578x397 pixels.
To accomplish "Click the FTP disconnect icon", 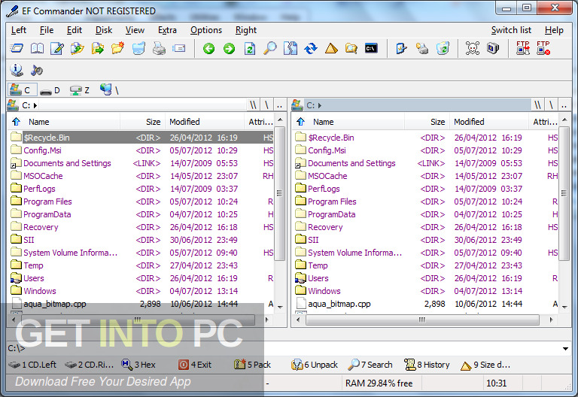I will tap(543, 48).
